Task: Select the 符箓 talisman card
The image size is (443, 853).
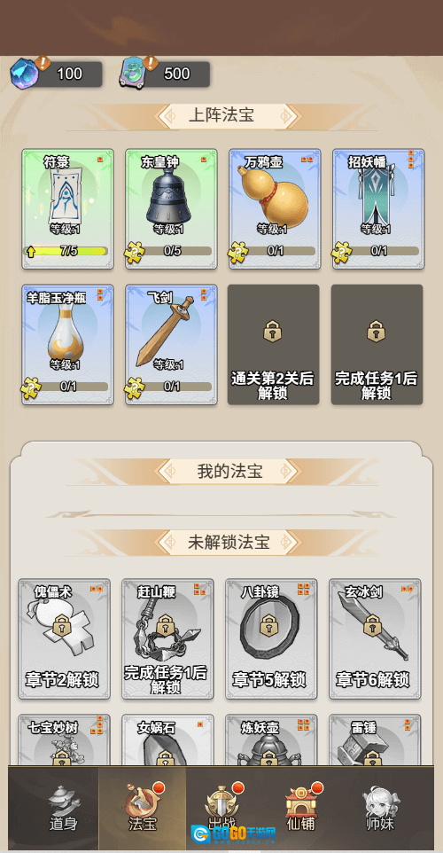Action: coord(68,209)
